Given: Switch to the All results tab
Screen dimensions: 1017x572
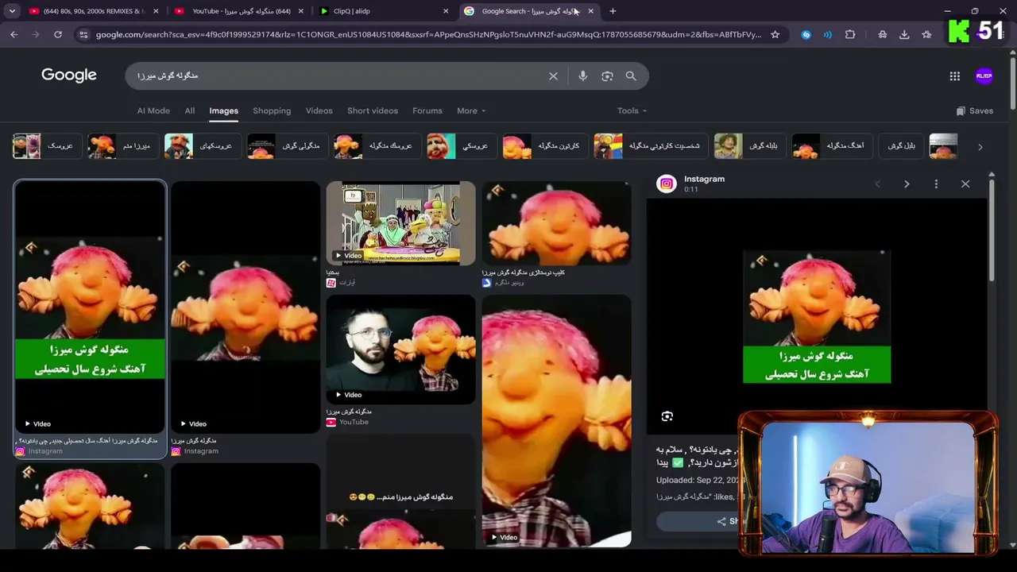Looking at the screenshot, I should point(190,110).
